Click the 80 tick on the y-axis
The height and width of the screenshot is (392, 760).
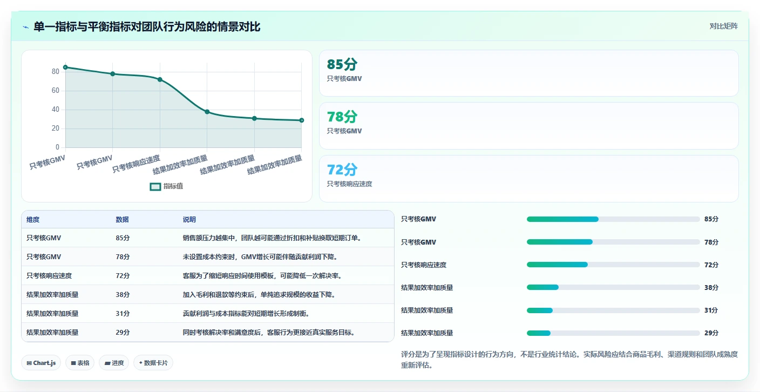pyautogui.click(x=56, y=72)
